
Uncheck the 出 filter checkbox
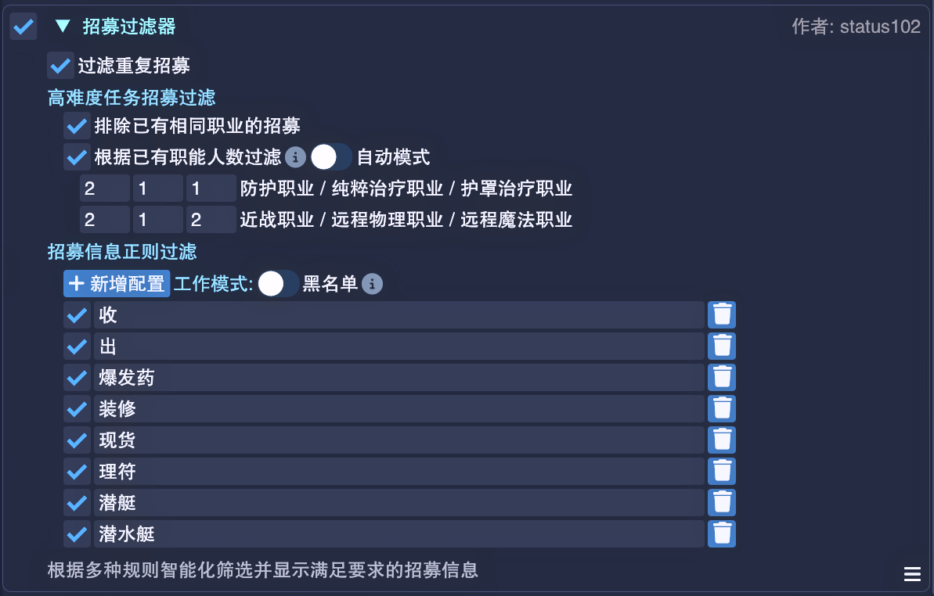[x=77, y=346]
